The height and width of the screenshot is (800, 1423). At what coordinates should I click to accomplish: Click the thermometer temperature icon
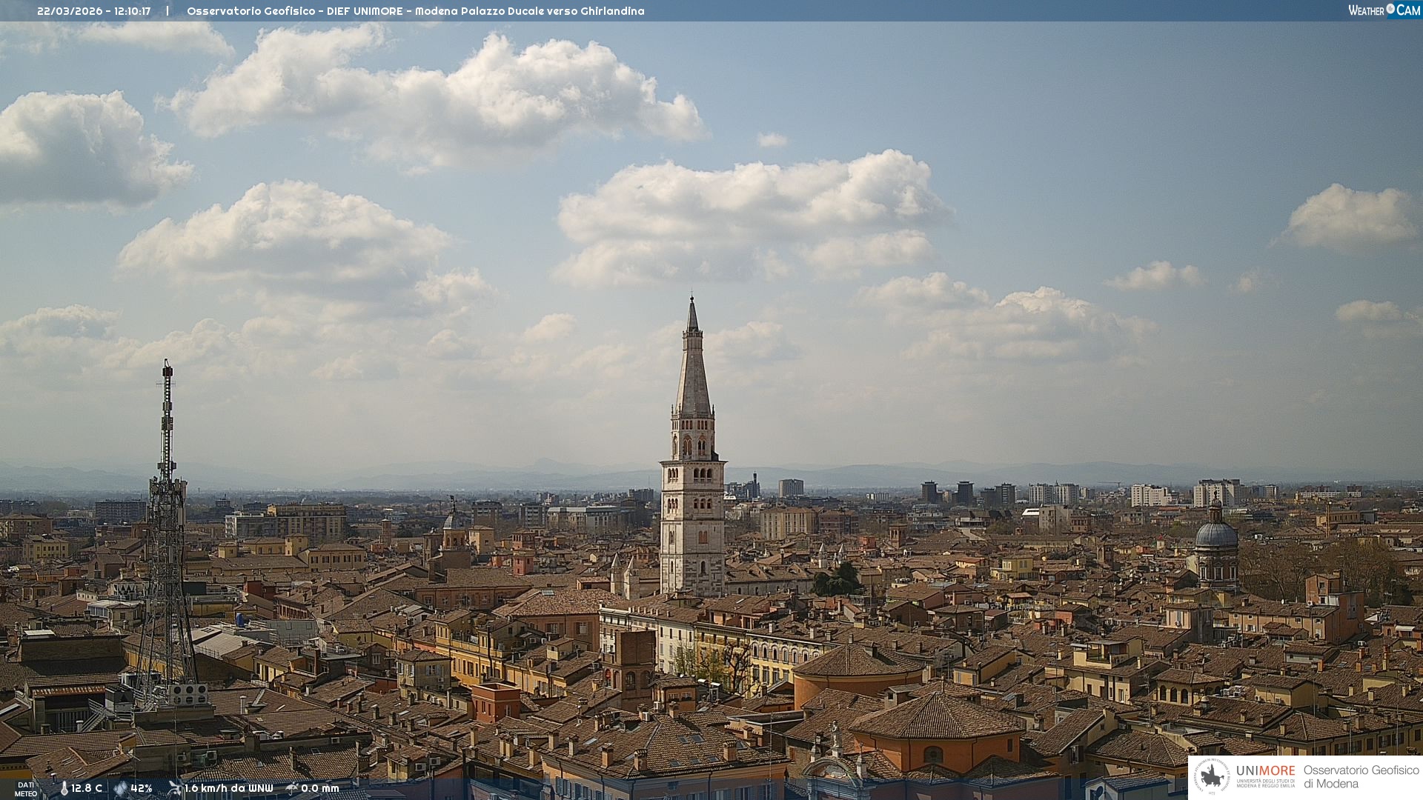pos(64,788)
